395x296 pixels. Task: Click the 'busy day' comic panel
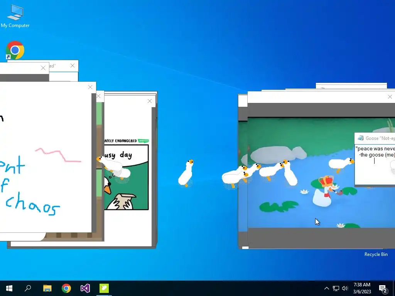(x=127, y=177)
